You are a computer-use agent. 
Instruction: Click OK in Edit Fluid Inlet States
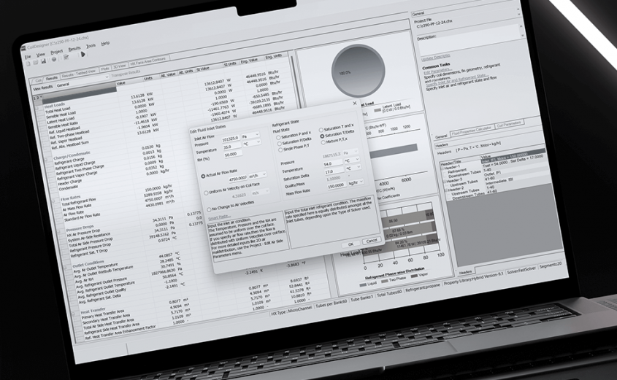[x=350, y=243]
